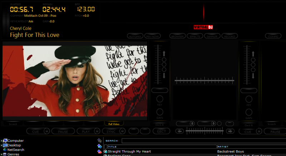The height and width of the screenshot is (156, 286).
Task: Click the lock icon on the PLAY button
Action: pos(97,131)
